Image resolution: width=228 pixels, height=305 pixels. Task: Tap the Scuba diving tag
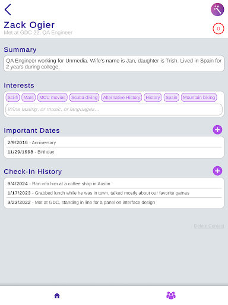[84, 97]
